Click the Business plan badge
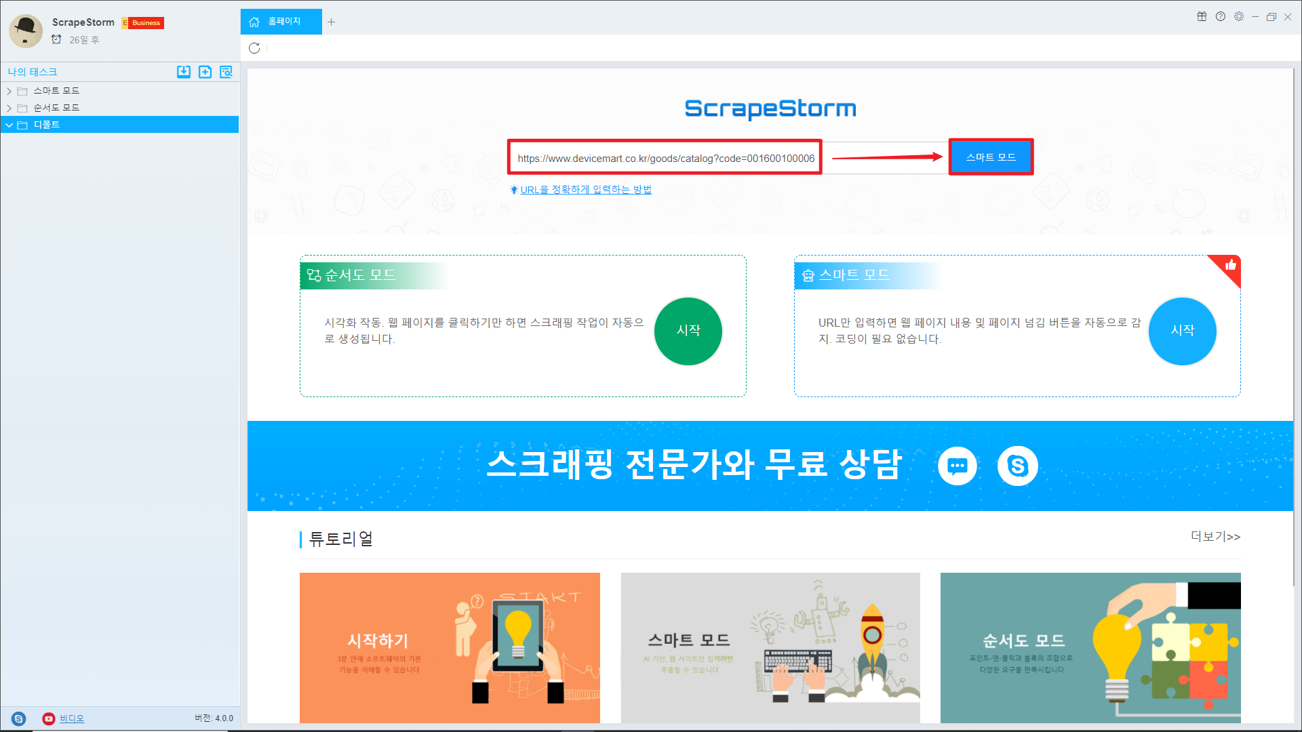Screen dimensions: 1302x732 [x=143, y=23]
